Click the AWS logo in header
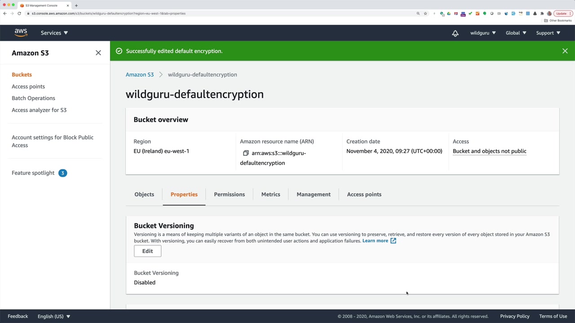This screenshot has height=323, width=575. click(x=21, y=33)
